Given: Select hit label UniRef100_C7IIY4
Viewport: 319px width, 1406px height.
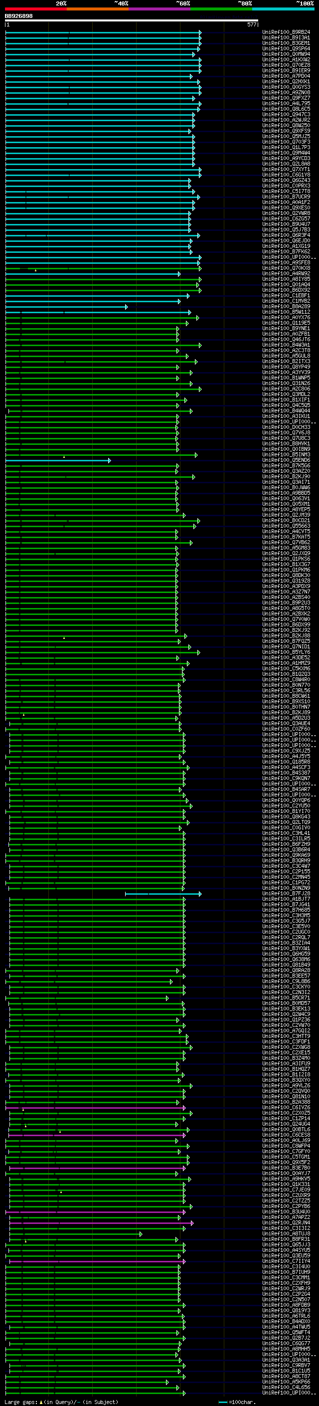Looking at the screenshot, I should click(286, 1261).
